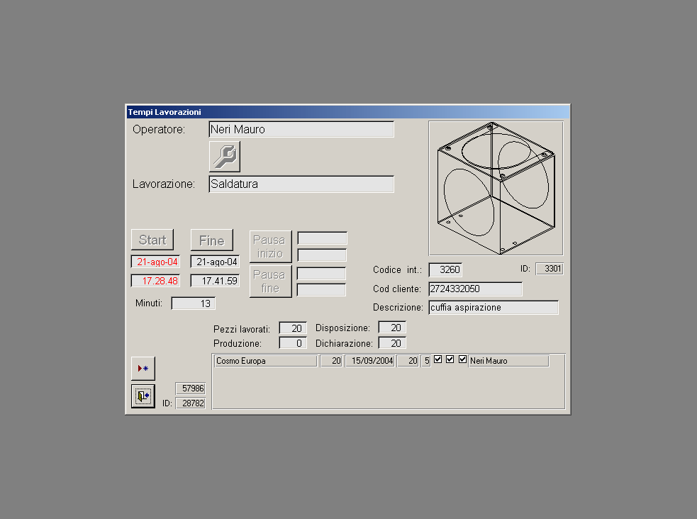Click the first empty Pausa inizio field
This screenshot has height=519, width=697.
tap(323, 238)
